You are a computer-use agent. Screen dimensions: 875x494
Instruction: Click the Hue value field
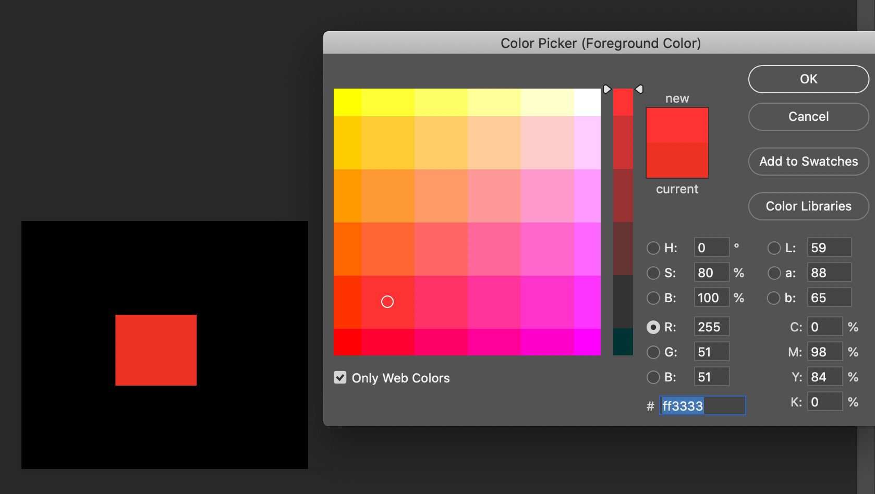coord(711,248)
